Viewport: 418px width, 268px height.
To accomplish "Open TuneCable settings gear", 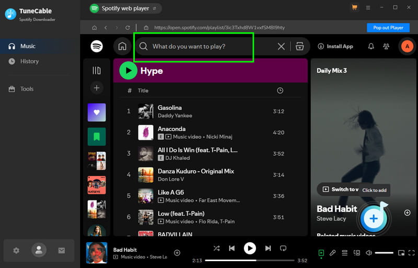I will tap(16, 250).
